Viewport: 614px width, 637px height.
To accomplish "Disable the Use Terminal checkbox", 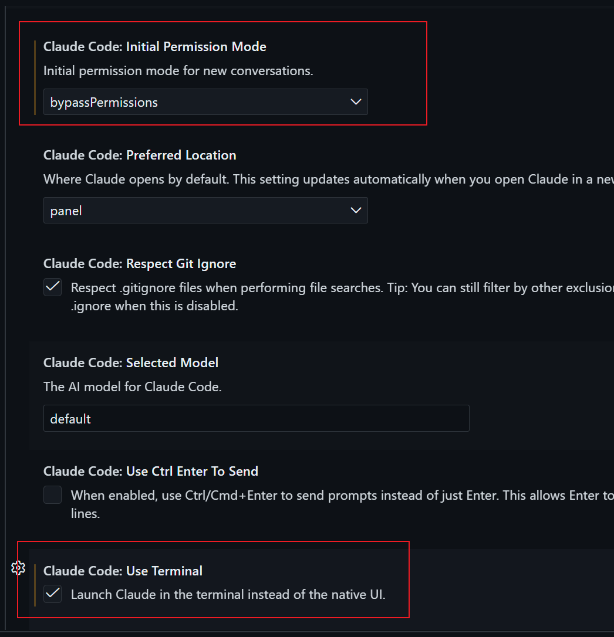I will (x=53, y=594).
